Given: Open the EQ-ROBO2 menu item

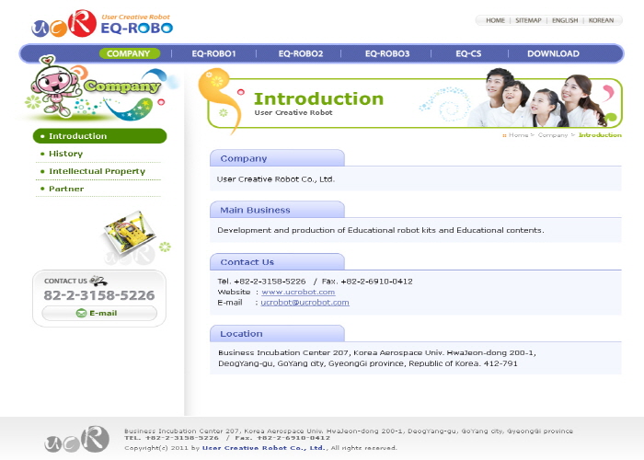Looking at the screenshot, I should pyautogui.click(x=301, y=53).
